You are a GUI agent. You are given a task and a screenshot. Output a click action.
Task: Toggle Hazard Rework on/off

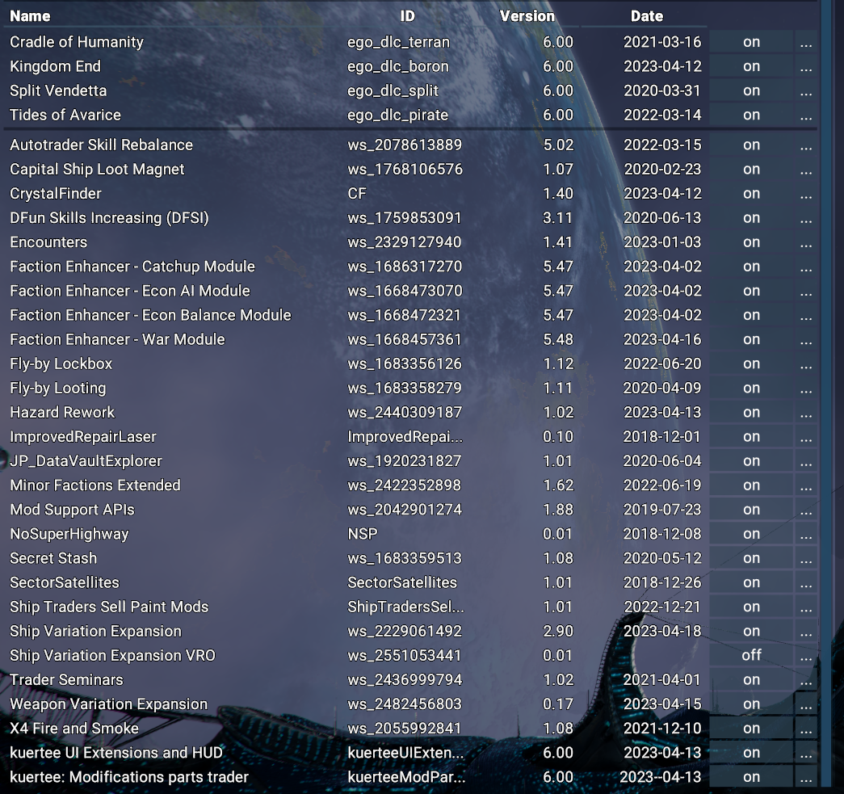click(751, 412)
